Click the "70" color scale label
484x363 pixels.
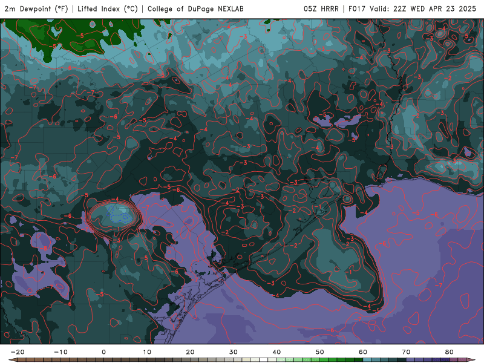[406, 352]
